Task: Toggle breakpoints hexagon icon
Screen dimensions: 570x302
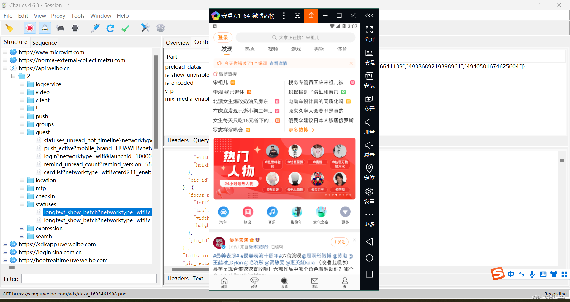Action: 75,28
